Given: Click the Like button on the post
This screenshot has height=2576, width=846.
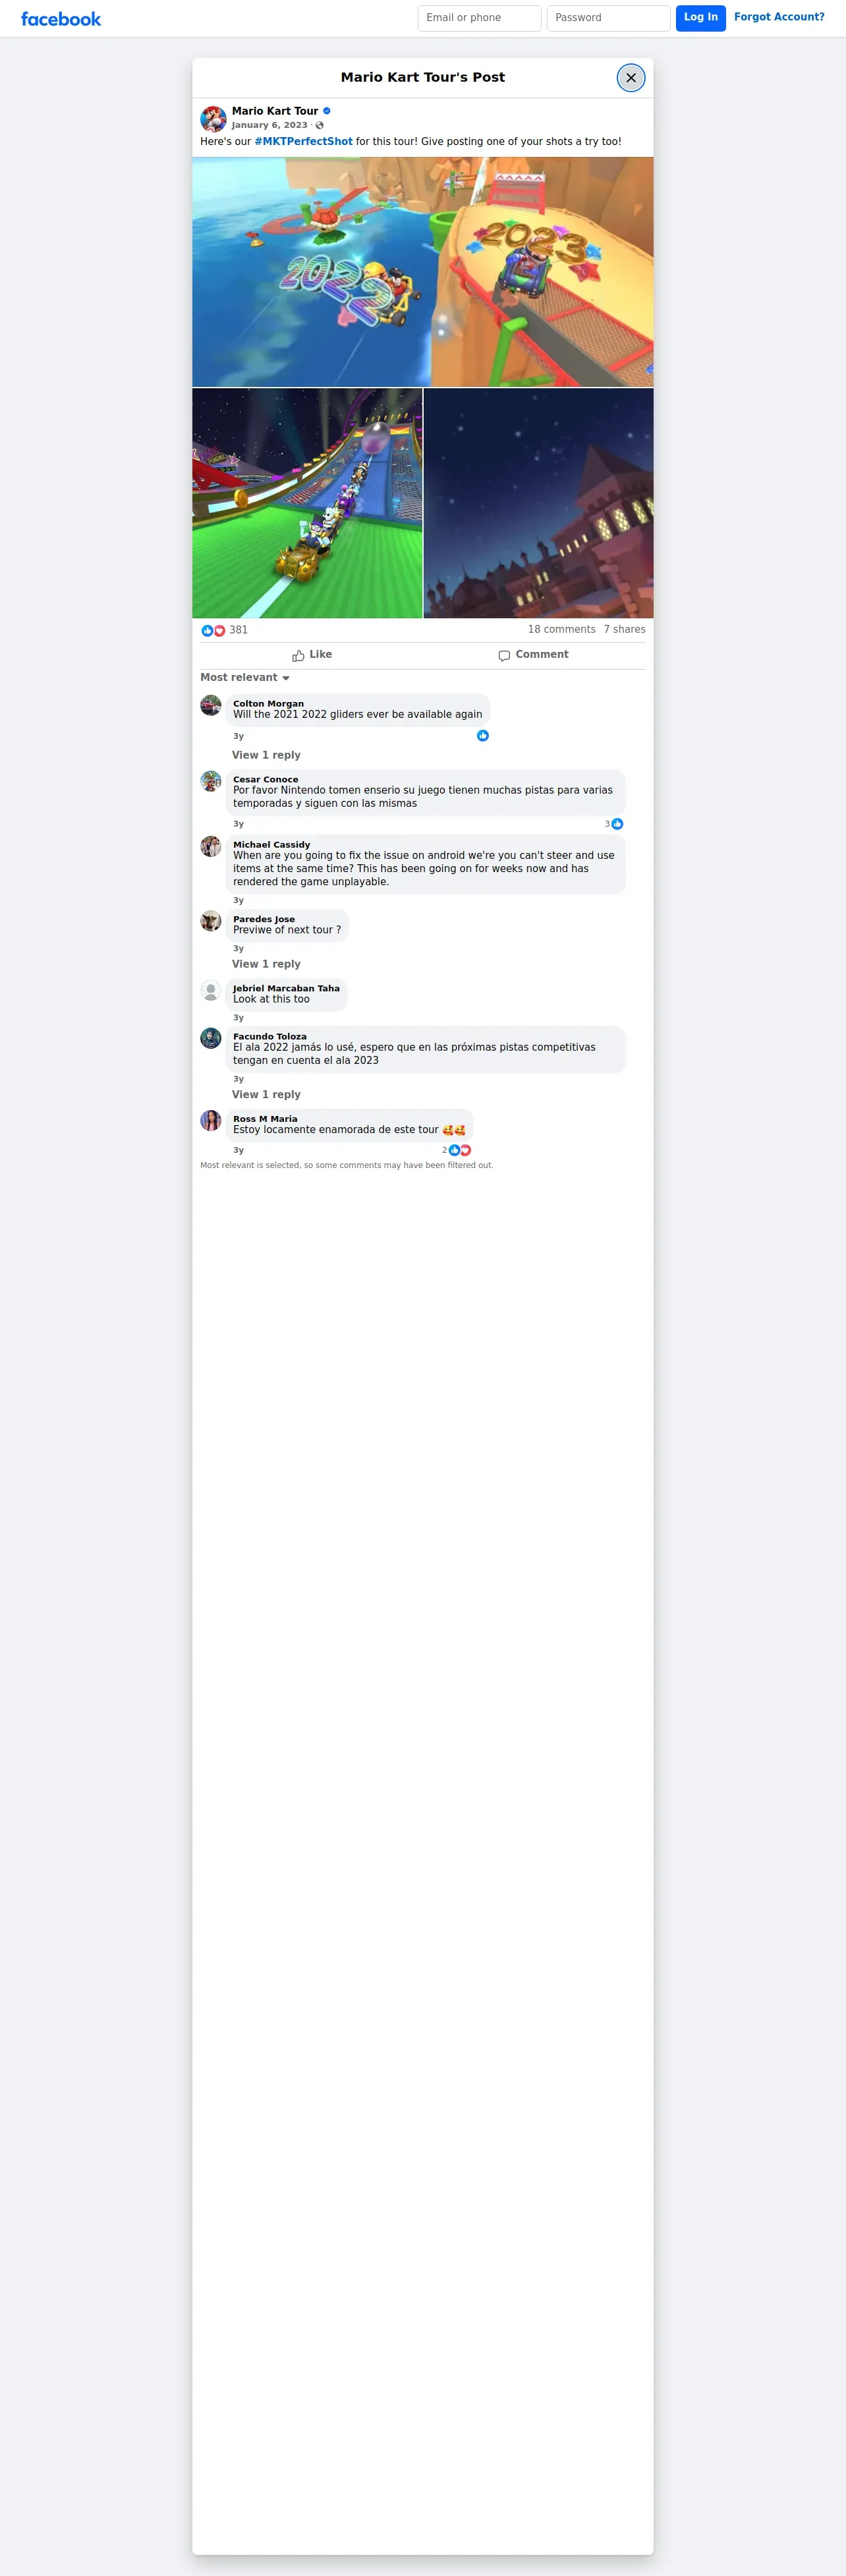Looking at the screenshot, I should click(x=312, y=655).
